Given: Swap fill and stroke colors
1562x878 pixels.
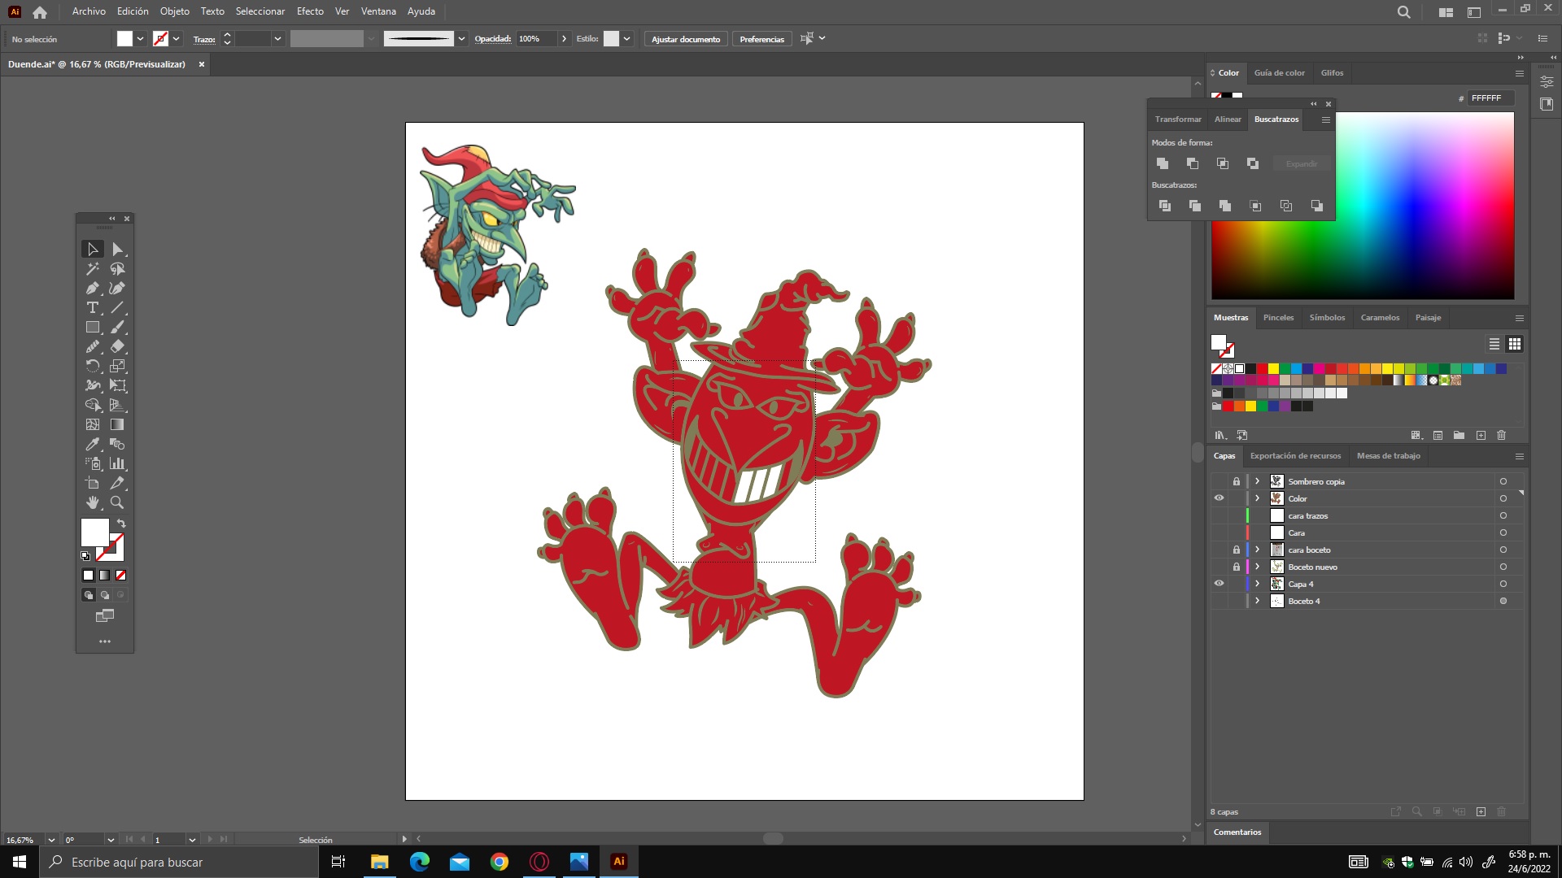Looking at the screenshot, I should pyautogui.click(x=121, y=524).
